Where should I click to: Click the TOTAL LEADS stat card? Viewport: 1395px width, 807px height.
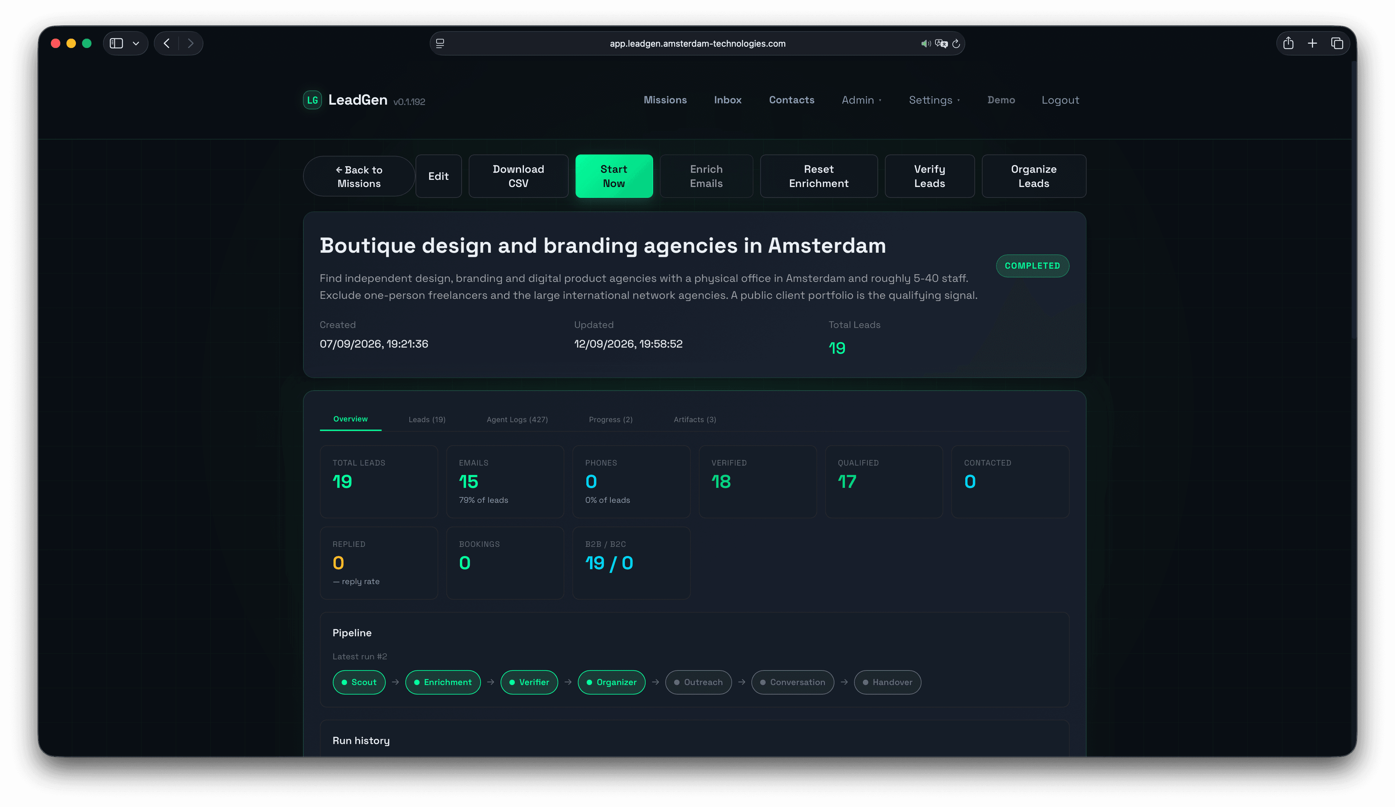(379, 482)
